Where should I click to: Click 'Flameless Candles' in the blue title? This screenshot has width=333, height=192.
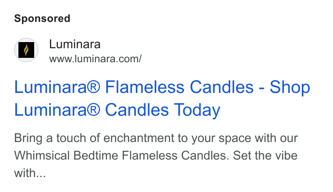180,87
